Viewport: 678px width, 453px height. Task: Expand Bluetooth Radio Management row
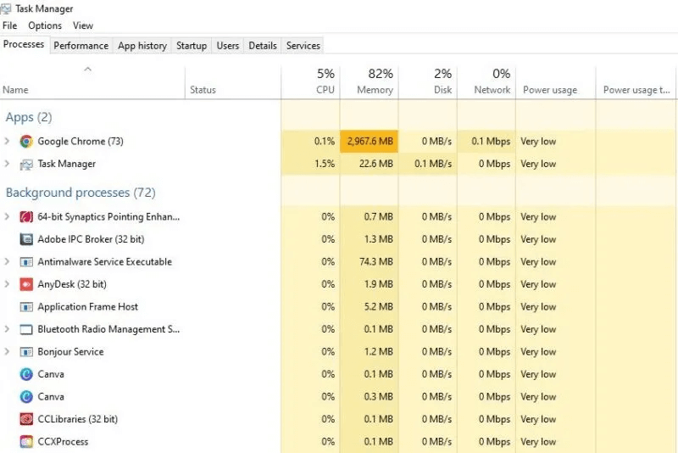[x=7, y=329]
